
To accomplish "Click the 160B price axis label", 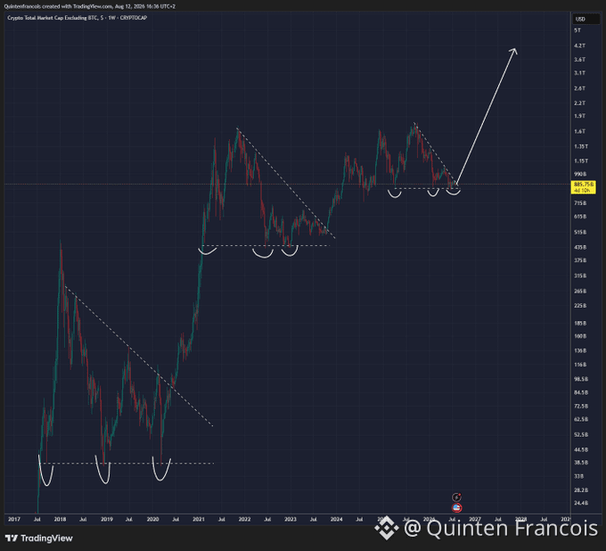I will pyautogui.click(x=580, y=336).
